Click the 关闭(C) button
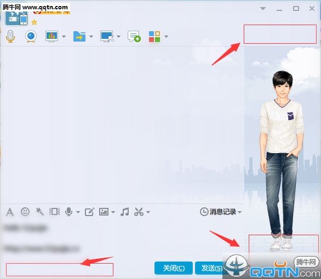The image size is (321, 279). 174,268
